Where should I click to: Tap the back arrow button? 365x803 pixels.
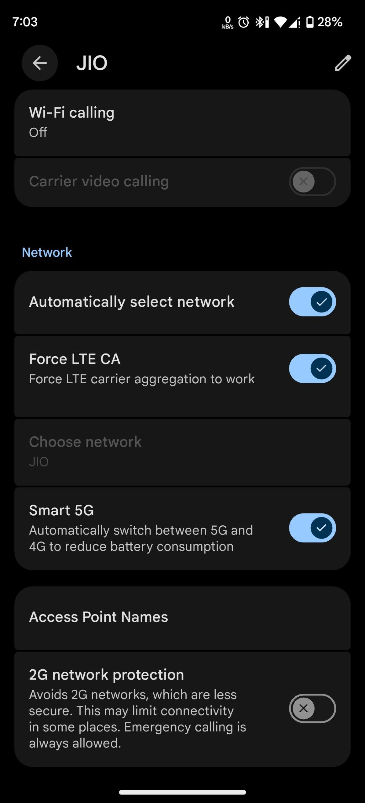[x=40, y=63]
